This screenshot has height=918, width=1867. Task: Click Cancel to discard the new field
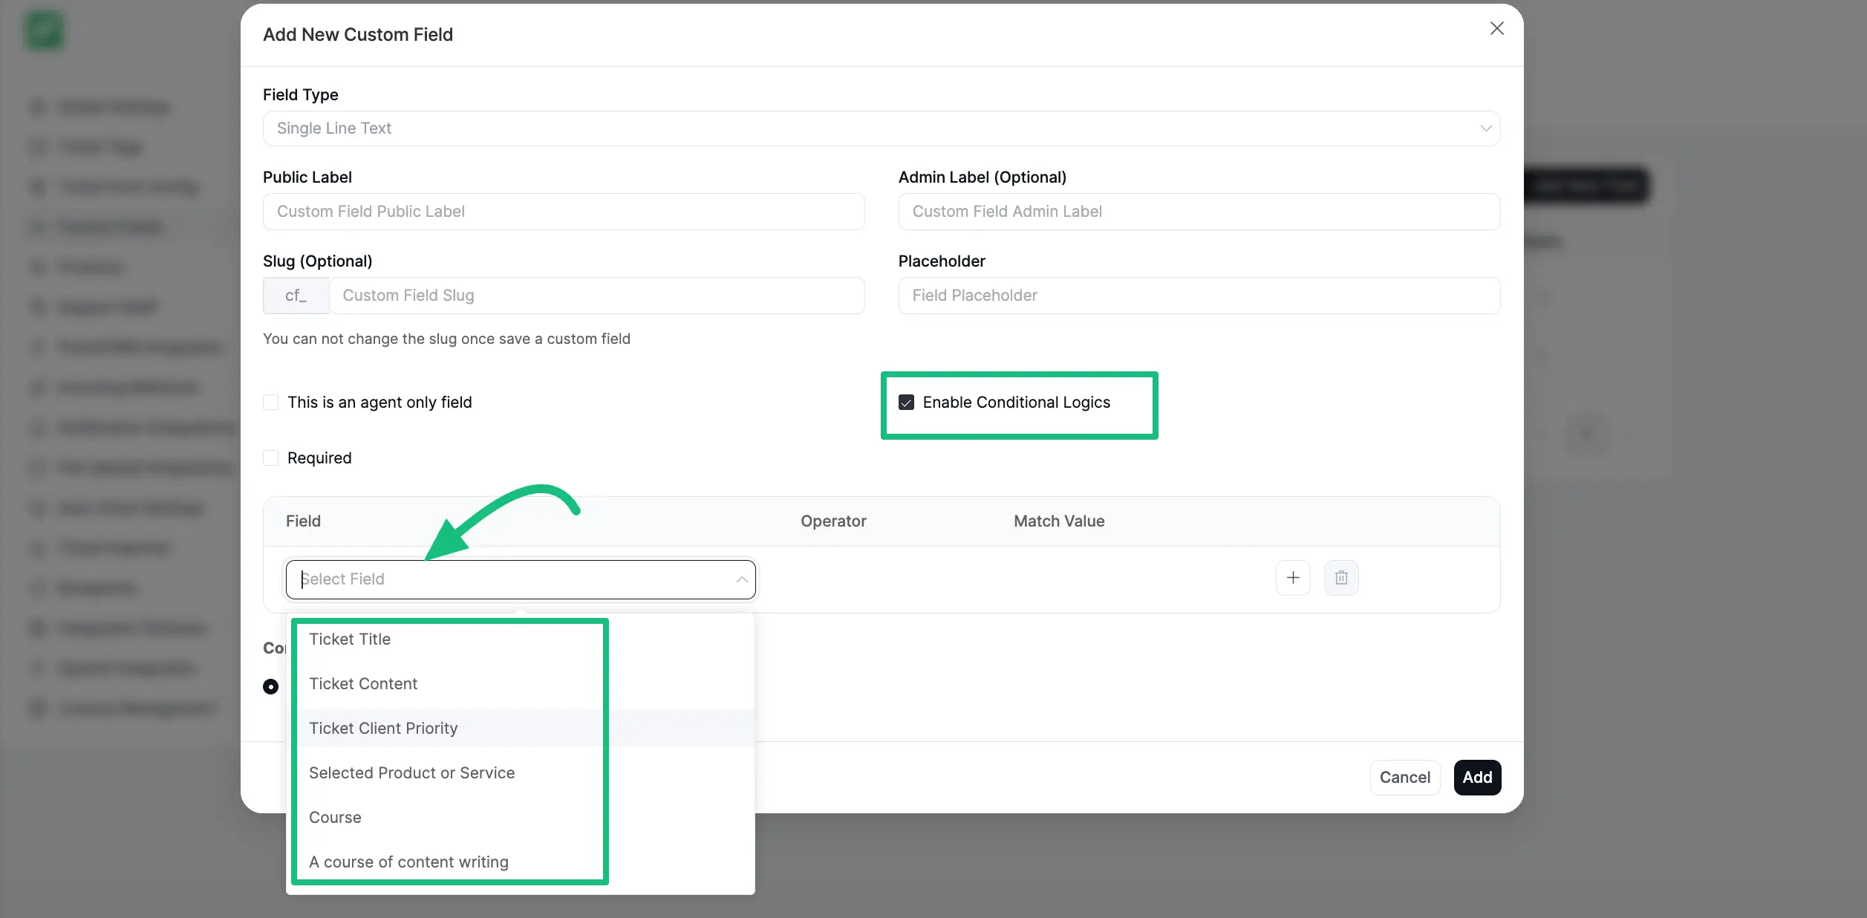pos(1404,777)
